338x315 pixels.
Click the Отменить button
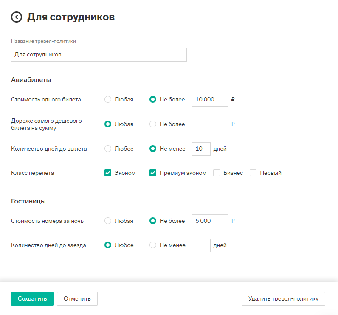point(77,298)
